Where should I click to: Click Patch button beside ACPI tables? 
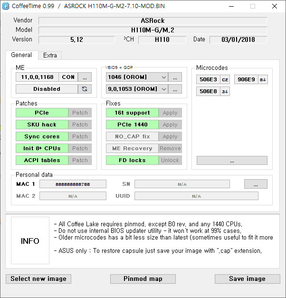coord(80,160)
